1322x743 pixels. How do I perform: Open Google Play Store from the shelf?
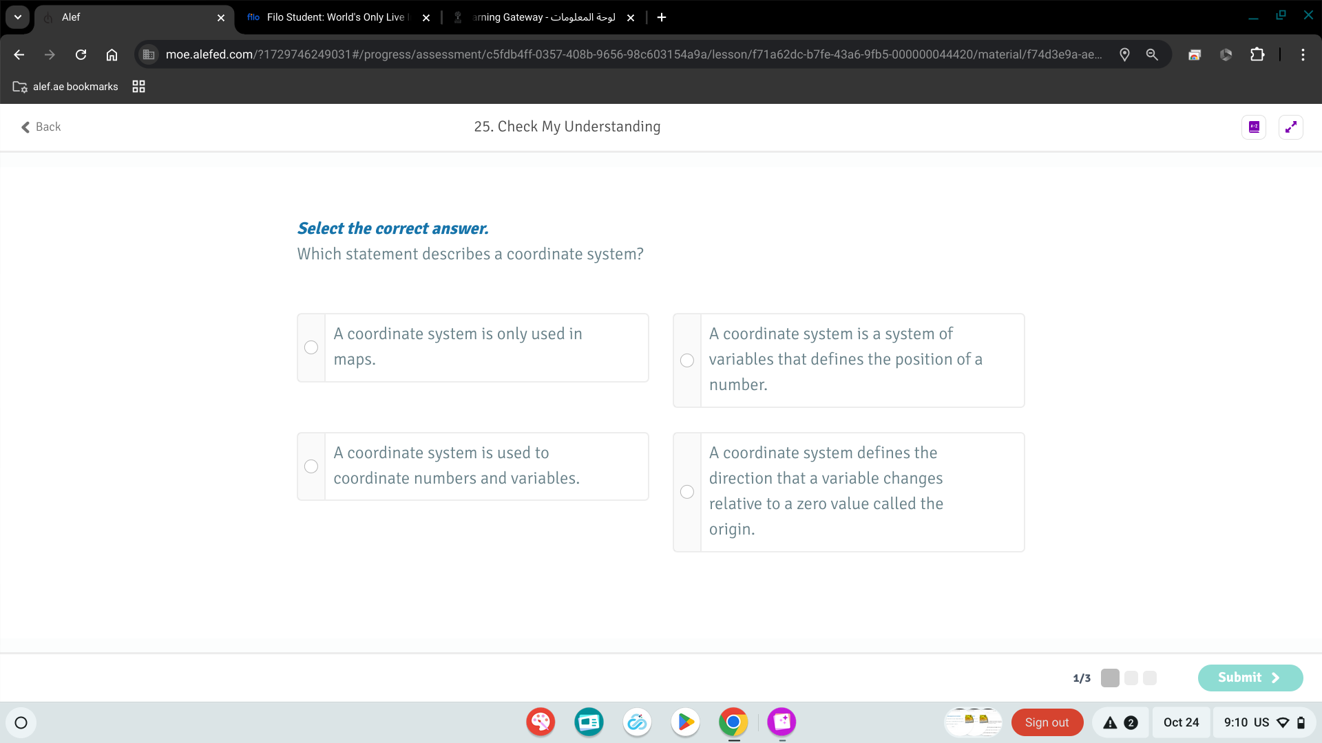[x=685, y=722]
